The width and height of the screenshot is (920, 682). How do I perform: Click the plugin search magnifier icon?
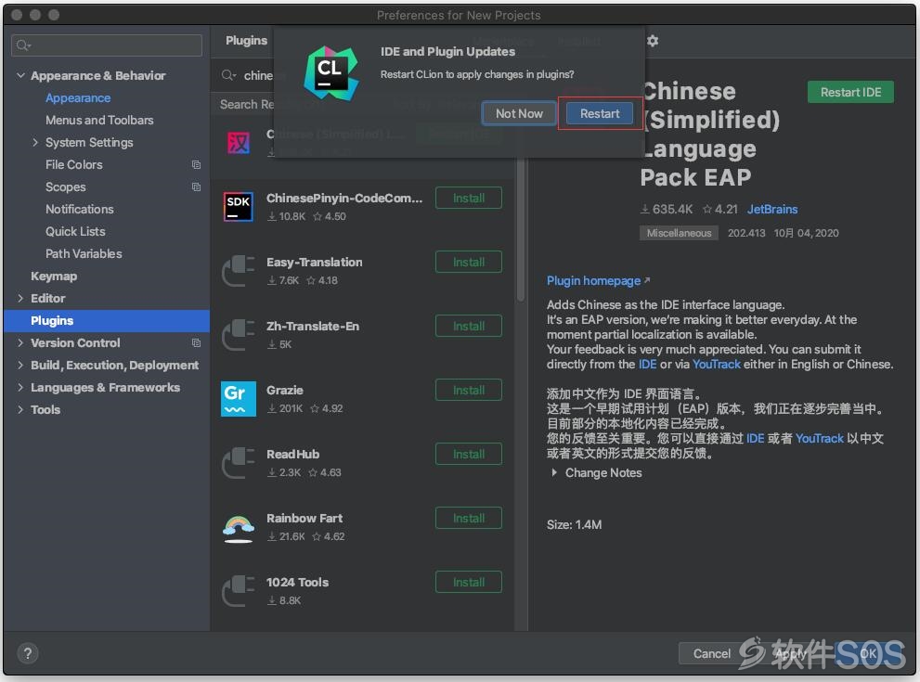pyautogui.click(x=228, y=75)
